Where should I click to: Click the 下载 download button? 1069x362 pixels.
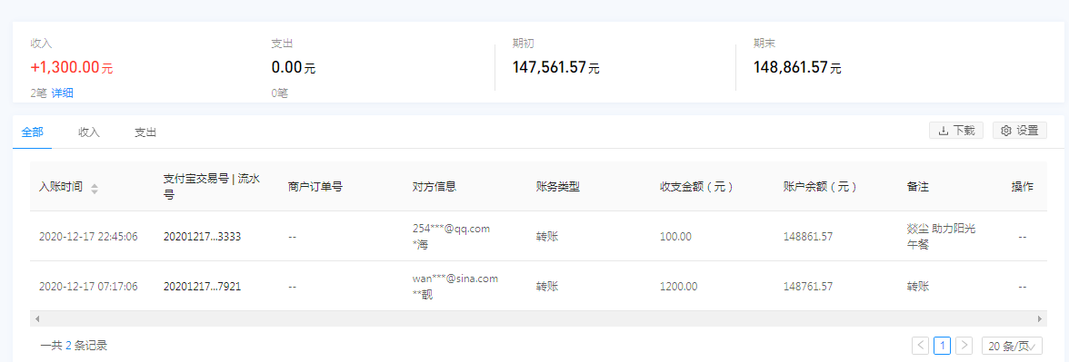(956, 131)
